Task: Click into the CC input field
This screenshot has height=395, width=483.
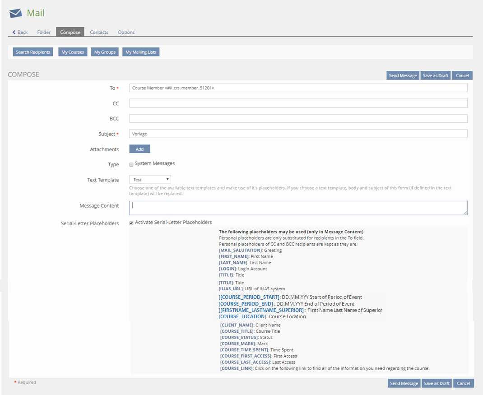Action: pyautogui.click(x=298, y=103)
